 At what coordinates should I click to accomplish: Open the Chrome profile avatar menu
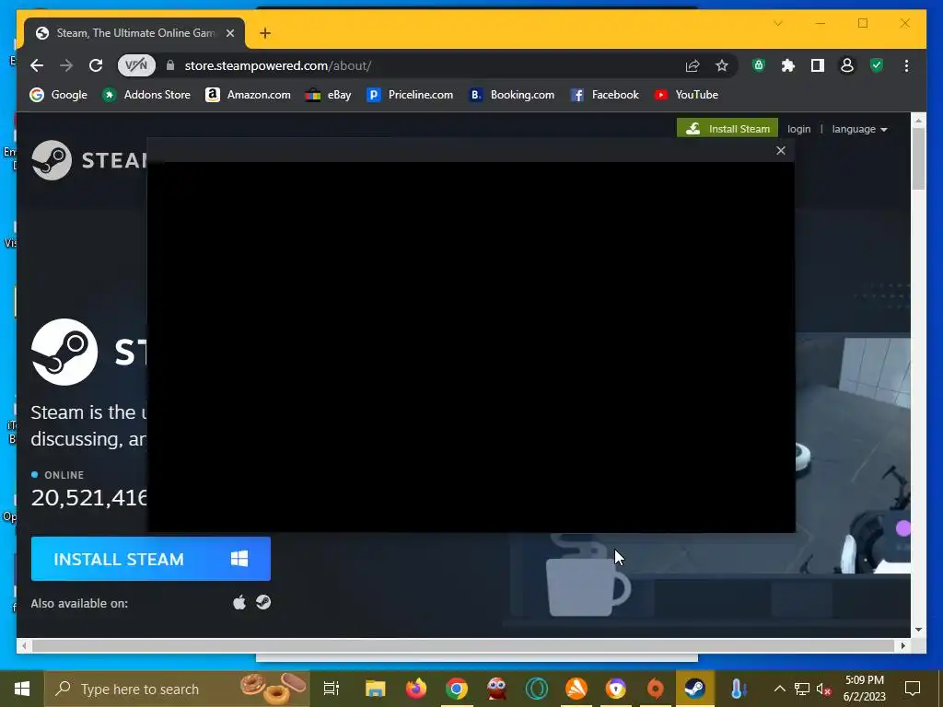coord(847,65)
